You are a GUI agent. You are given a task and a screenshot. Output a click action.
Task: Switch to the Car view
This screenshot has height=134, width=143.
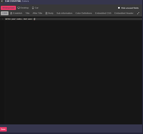click(35, 8)
